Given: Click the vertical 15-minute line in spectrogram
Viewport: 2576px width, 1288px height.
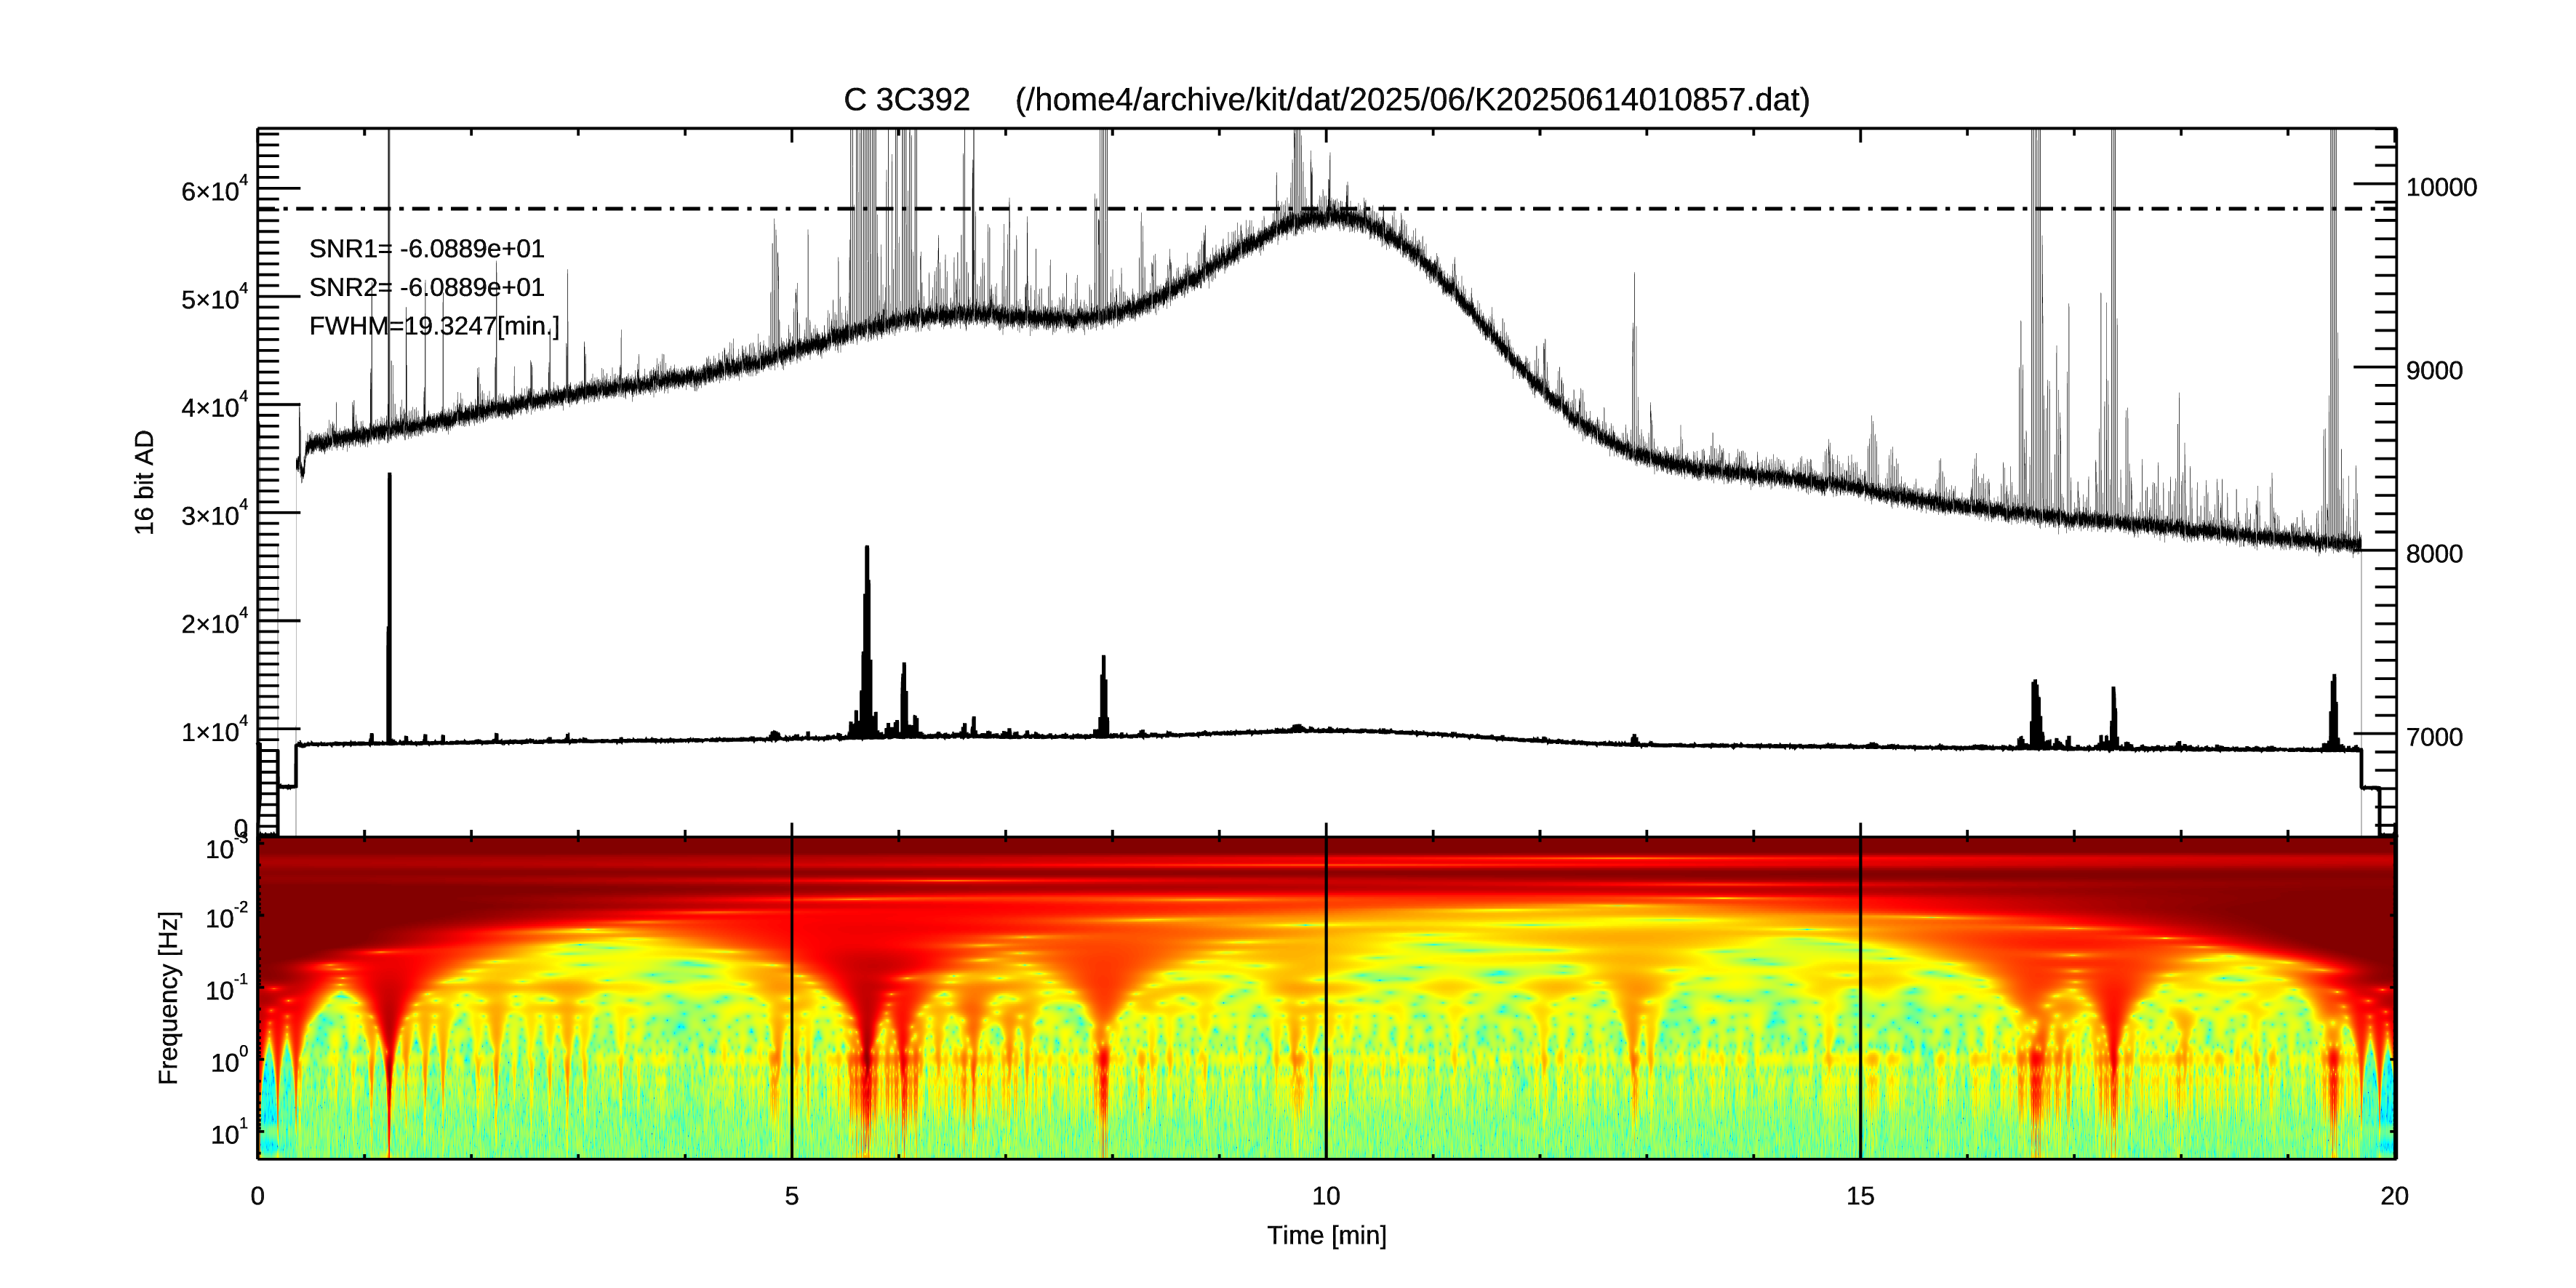Looking at the screenshot, I should point(1860,997).
